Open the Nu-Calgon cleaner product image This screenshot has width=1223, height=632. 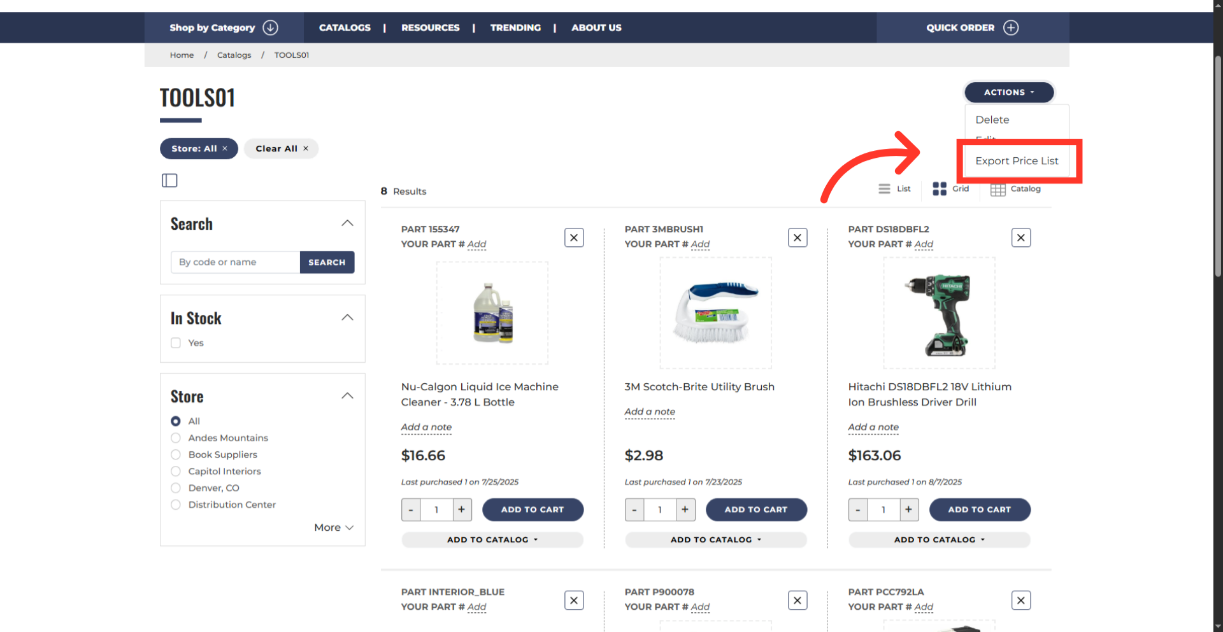[x=492, y=312]
